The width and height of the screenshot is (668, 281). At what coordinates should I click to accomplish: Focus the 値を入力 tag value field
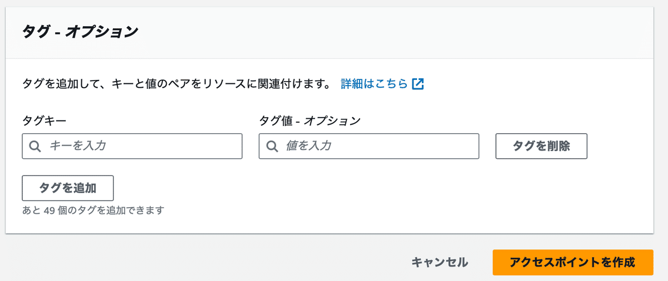click(369, 146)
